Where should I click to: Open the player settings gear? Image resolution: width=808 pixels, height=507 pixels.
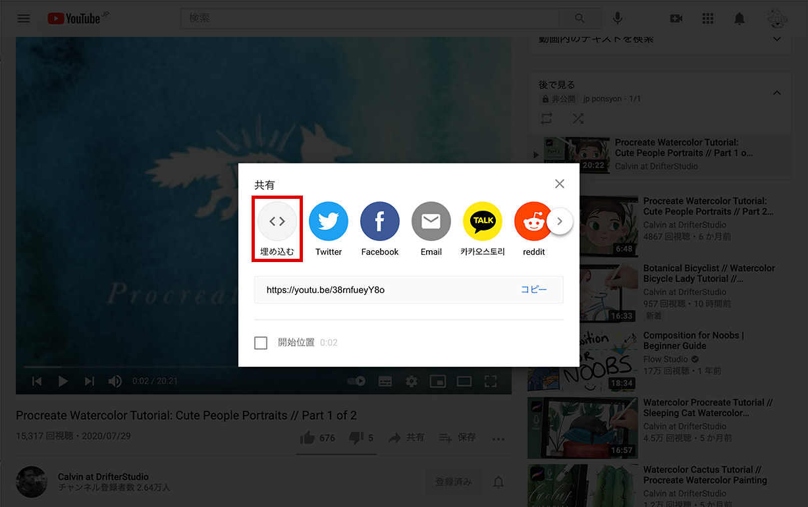[412, 381]
